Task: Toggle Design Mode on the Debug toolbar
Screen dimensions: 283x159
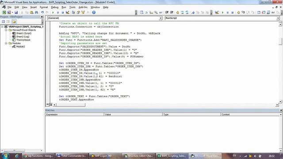Action: pyautogui.click(x=217, y=12)
